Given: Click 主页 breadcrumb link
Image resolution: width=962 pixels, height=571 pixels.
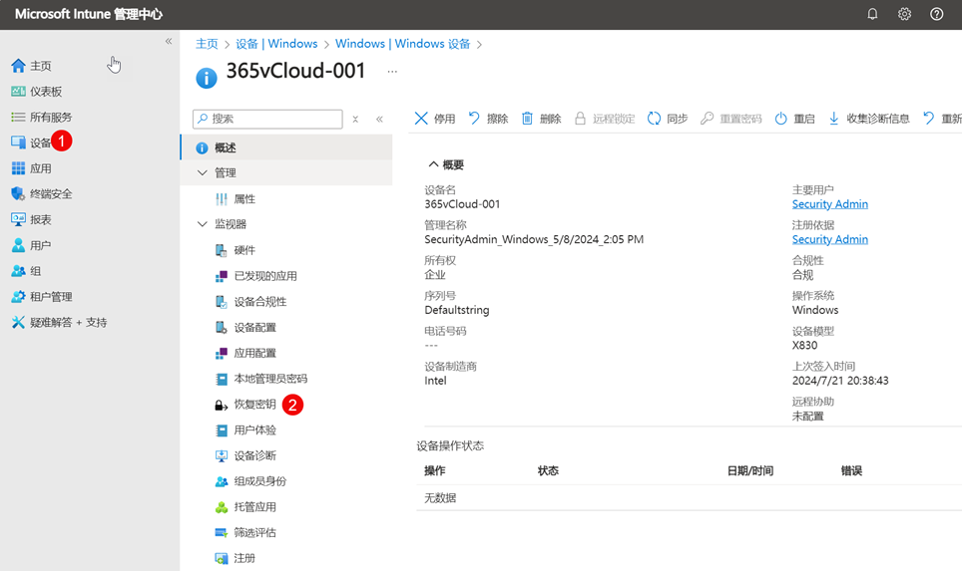Looking at the screenshot, I should [x=207, y=44].
